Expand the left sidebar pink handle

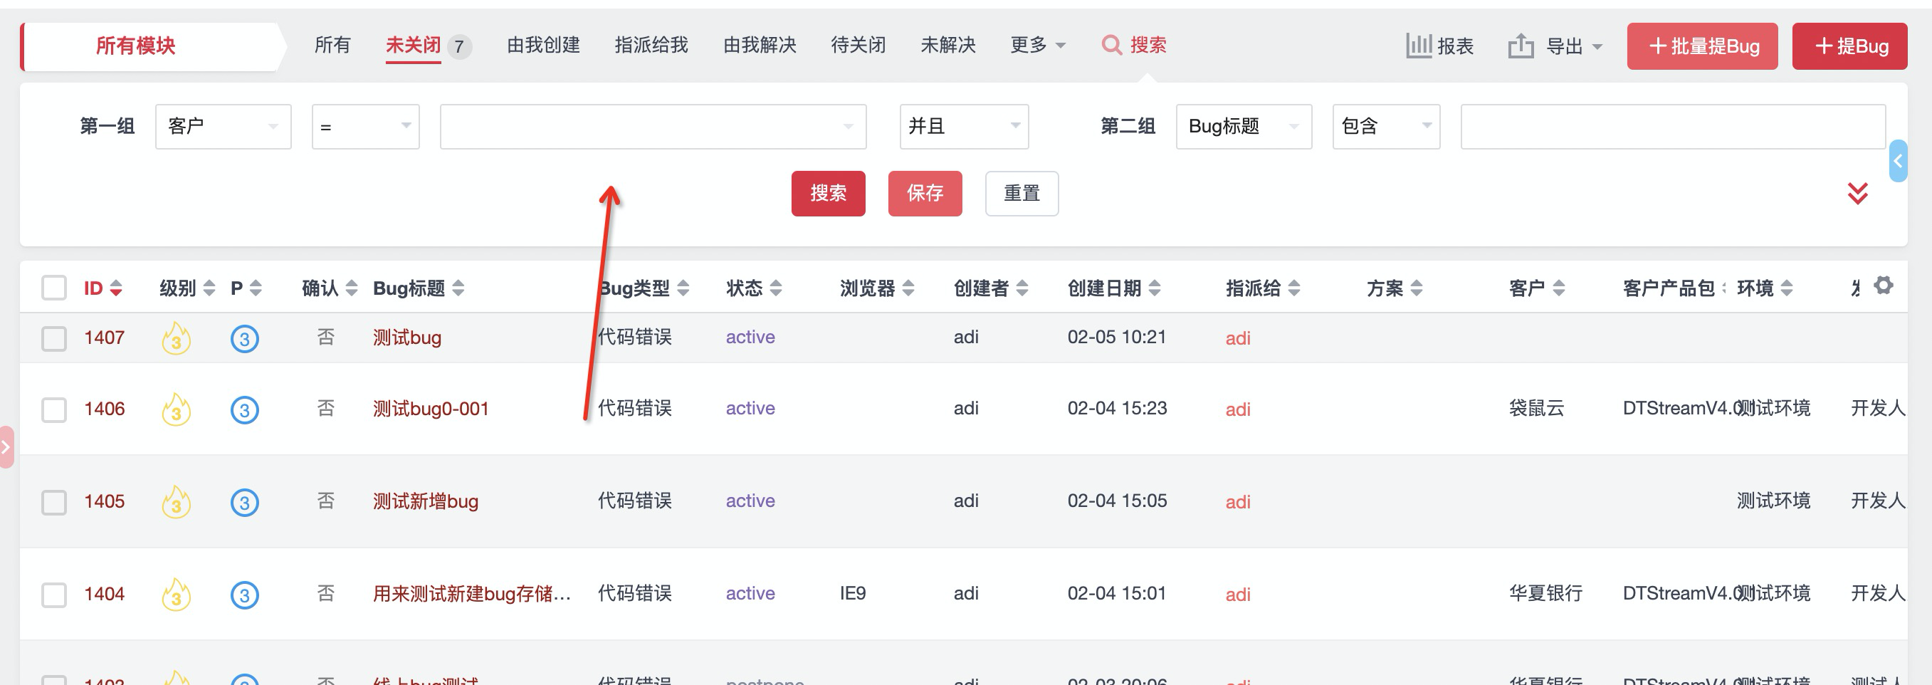(6, 447)
